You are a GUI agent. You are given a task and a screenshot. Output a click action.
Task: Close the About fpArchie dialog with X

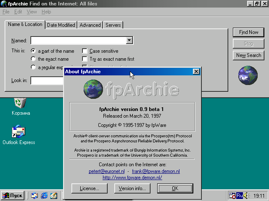(x=196, y=72)
